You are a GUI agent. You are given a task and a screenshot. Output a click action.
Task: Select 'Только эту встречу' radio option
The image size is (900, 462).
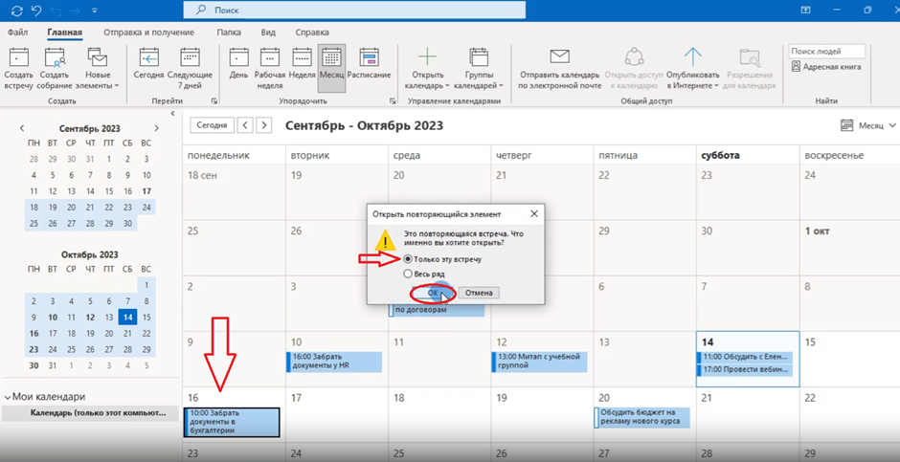pos(409,259)
